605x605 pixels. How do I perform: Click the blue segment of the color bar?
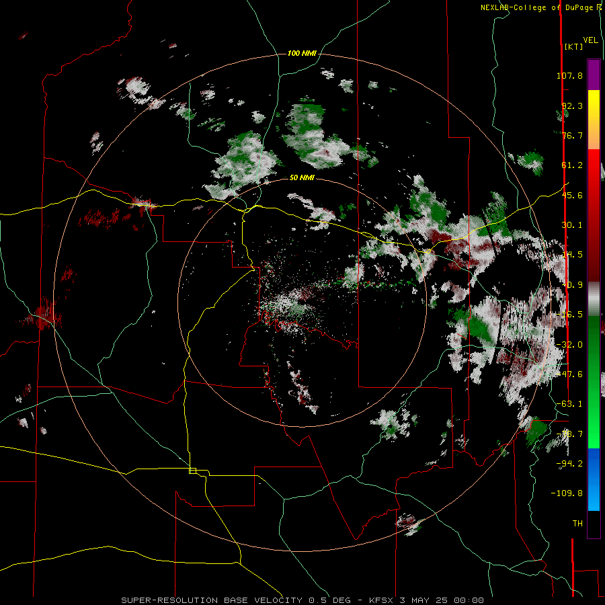tap(594, 479)
